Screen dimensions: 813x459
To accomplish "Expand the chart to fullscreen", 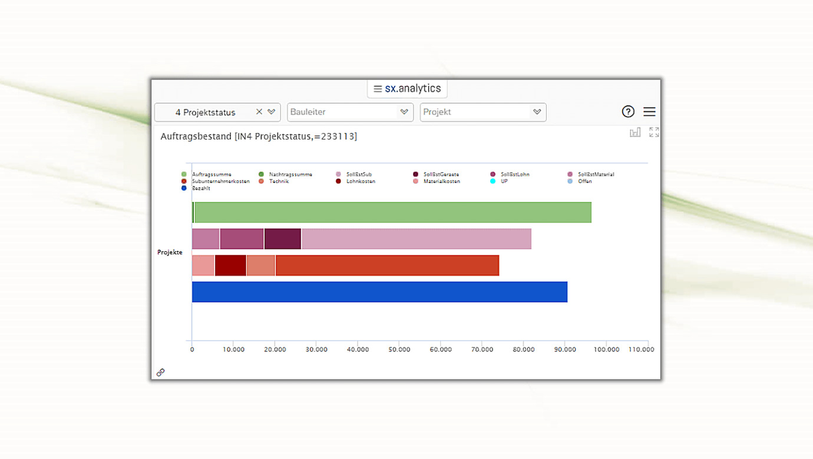I will coord(654,132).
